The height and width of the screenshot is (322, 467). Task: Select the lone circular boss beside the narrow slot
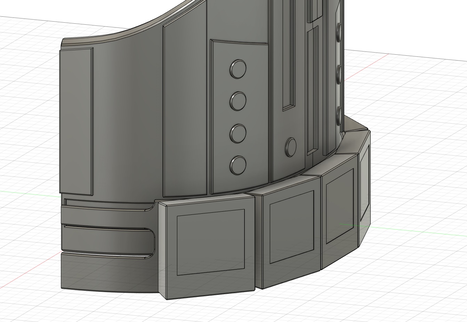pos(291,147)
